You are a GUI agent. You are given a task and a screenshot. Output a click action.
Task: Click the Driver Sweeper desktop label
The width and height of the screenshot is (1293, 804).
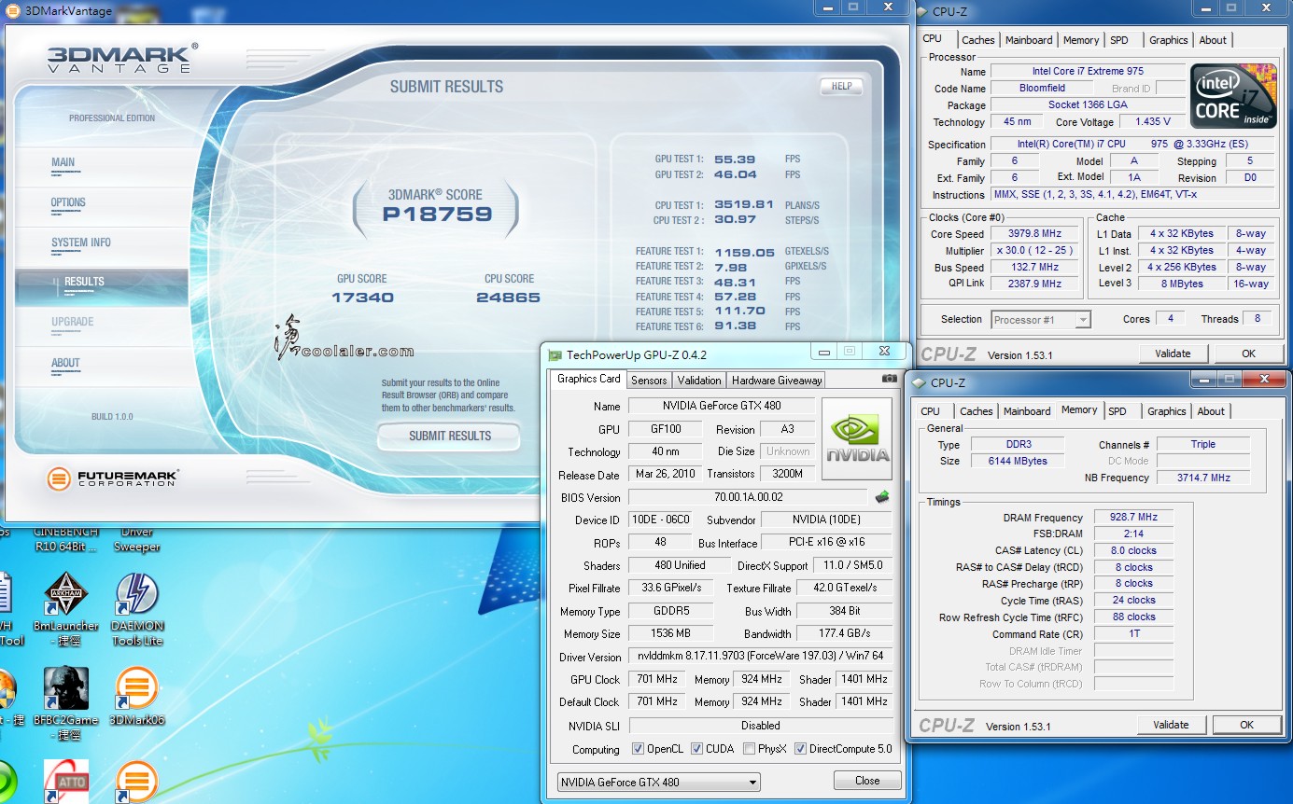pos(137,539)
